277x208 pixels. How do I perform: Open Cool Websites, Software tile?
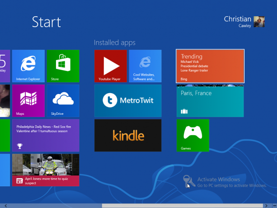pos(145,66)
